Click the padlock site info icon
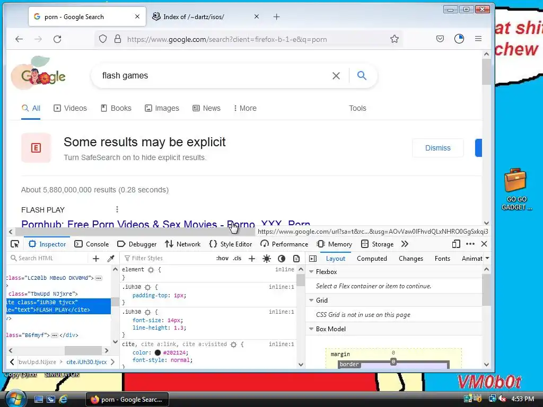543x407 pixels. (118, 39)
